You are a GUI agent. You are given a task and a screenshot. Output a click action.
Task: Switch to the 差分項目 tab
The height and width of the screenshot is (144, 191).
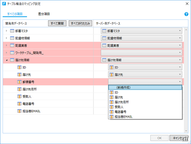(x=44, y=14)
